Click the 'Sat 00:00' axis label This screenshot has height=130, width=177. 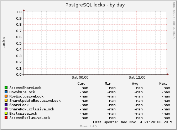(80, 77)
